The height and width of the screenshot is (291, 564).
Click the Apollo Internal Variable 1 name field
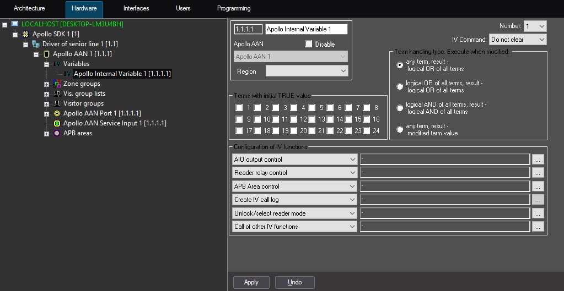coord(306,29)
